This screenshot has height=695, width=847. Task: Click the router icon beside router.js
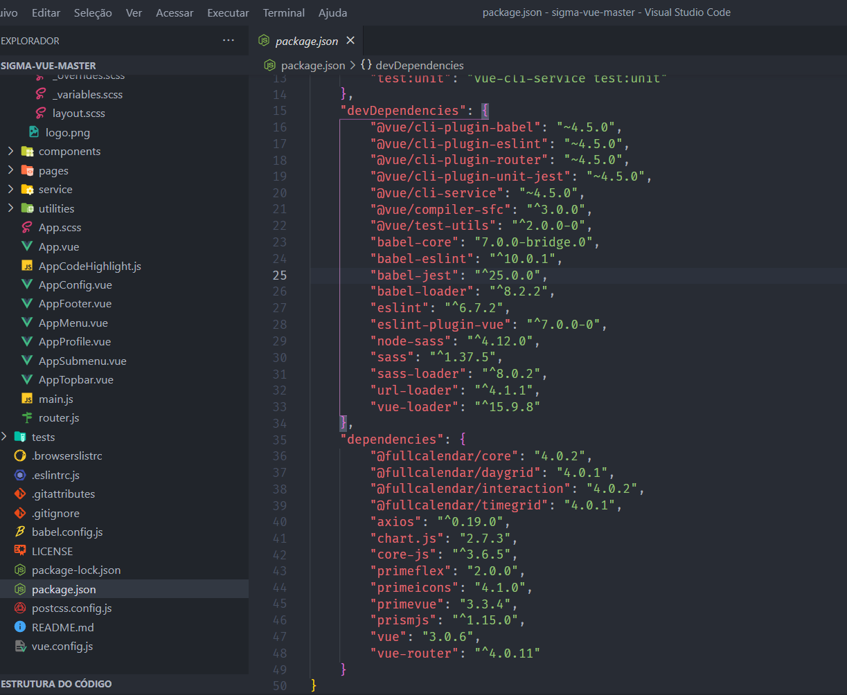[x=27, y=417]
